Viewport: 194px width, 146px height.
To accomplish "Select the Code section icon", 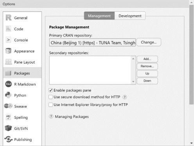I will pos(8,29).
